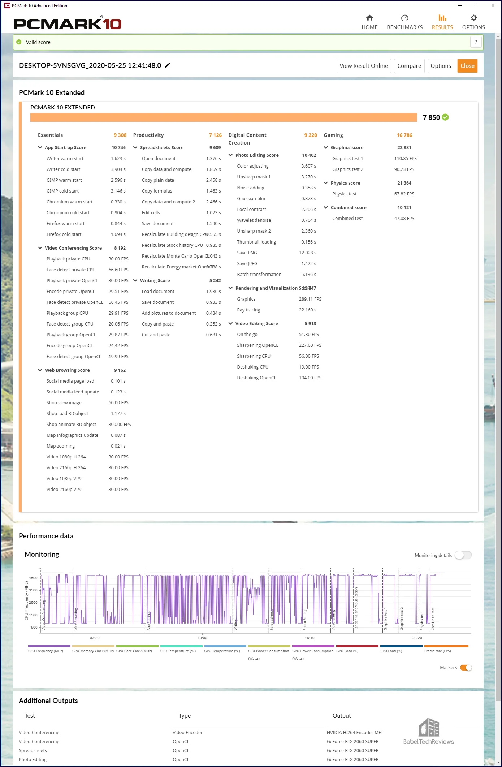Collapse the Video Editing Score section
Viewport: 502px width, 767px height.
[x=231, y=323]
